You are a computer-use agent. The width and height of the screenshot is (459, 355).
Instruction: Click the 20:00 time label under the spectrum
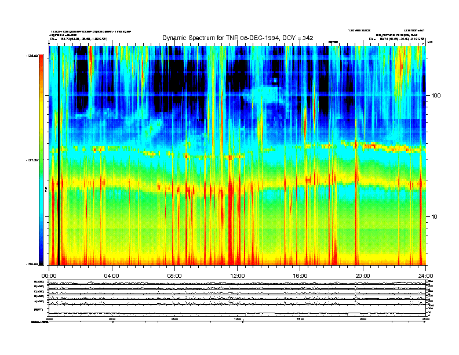[x=363, y=276]
